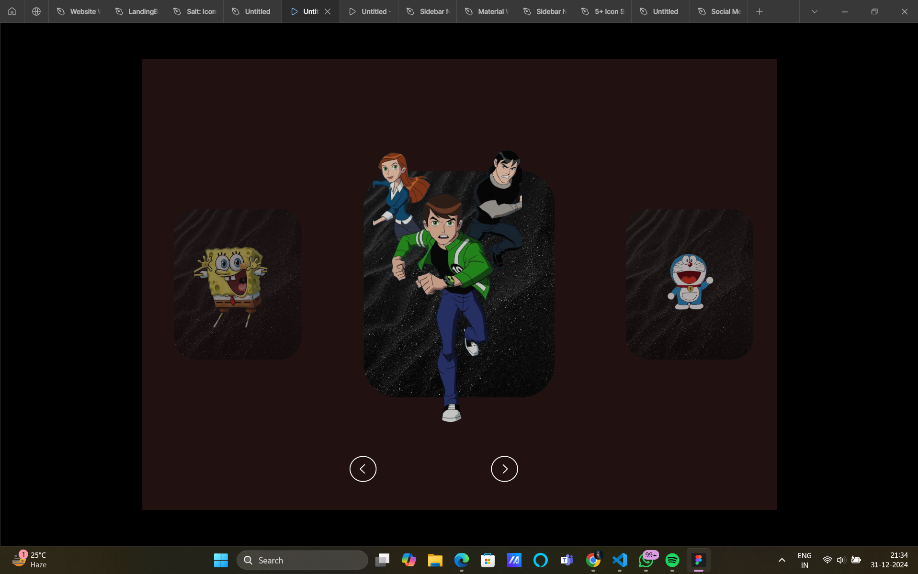This screenshot has width=918, height=574.
Task: Switch to Google Chrome on taskbar
Action: (593, 560)
